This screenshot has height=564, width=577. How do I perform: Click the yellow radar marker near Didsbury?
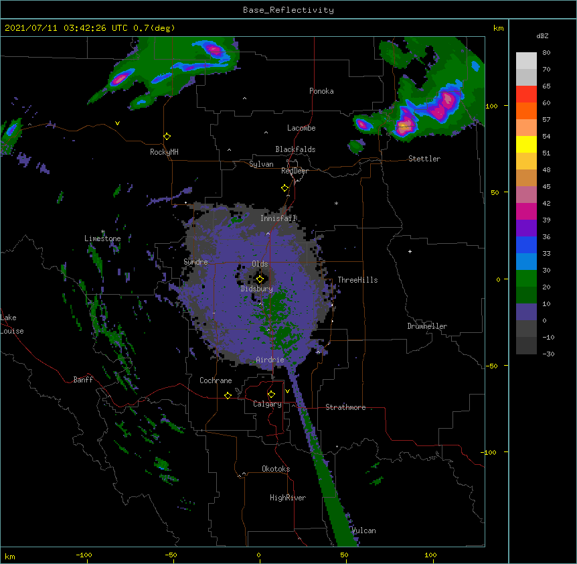260,279
